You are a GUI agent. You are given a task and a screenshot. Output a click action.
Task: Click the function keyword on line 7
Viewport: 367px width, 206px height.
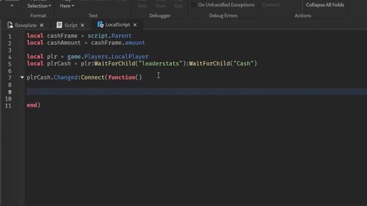[122, 77]
